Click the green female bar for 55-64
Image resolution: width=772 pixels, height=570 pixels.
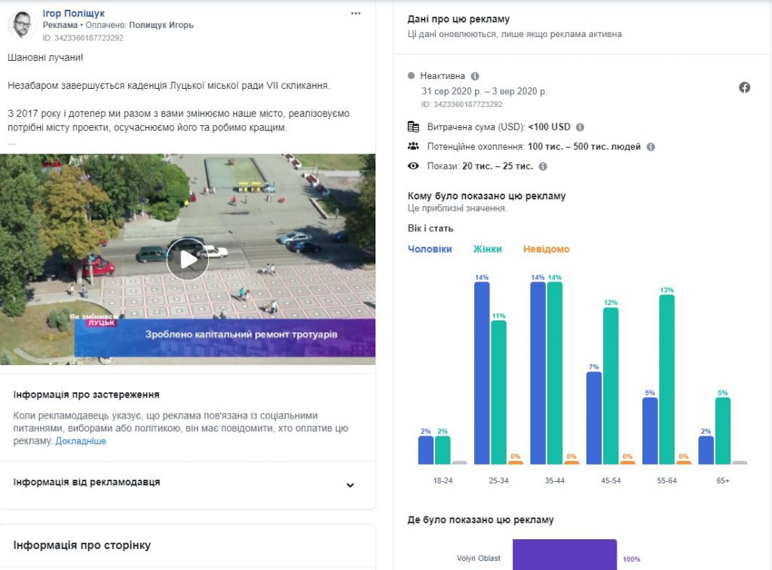click(x=666, y=379)
